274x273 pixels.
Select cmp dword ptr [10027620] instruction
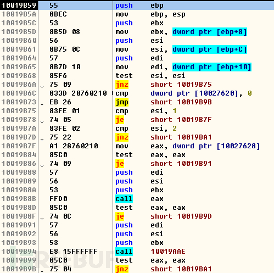(183, 93)
